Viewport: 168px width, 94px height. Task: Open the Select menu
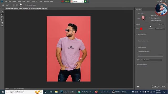coord(28,2)
